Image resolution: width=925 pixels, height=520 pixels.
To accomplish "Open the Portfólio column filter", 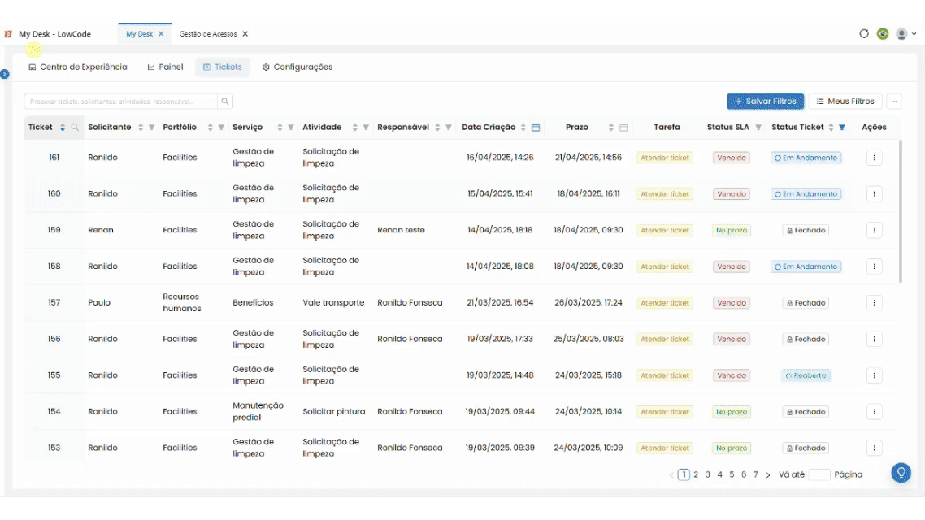I will pyautogui.click(x=221, y=128).
